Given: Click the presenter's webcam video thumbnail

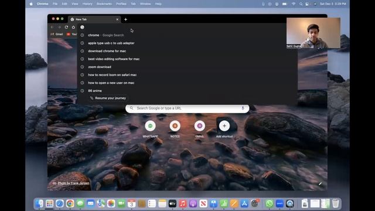Looking at the screenshot, I should (313, 33).
